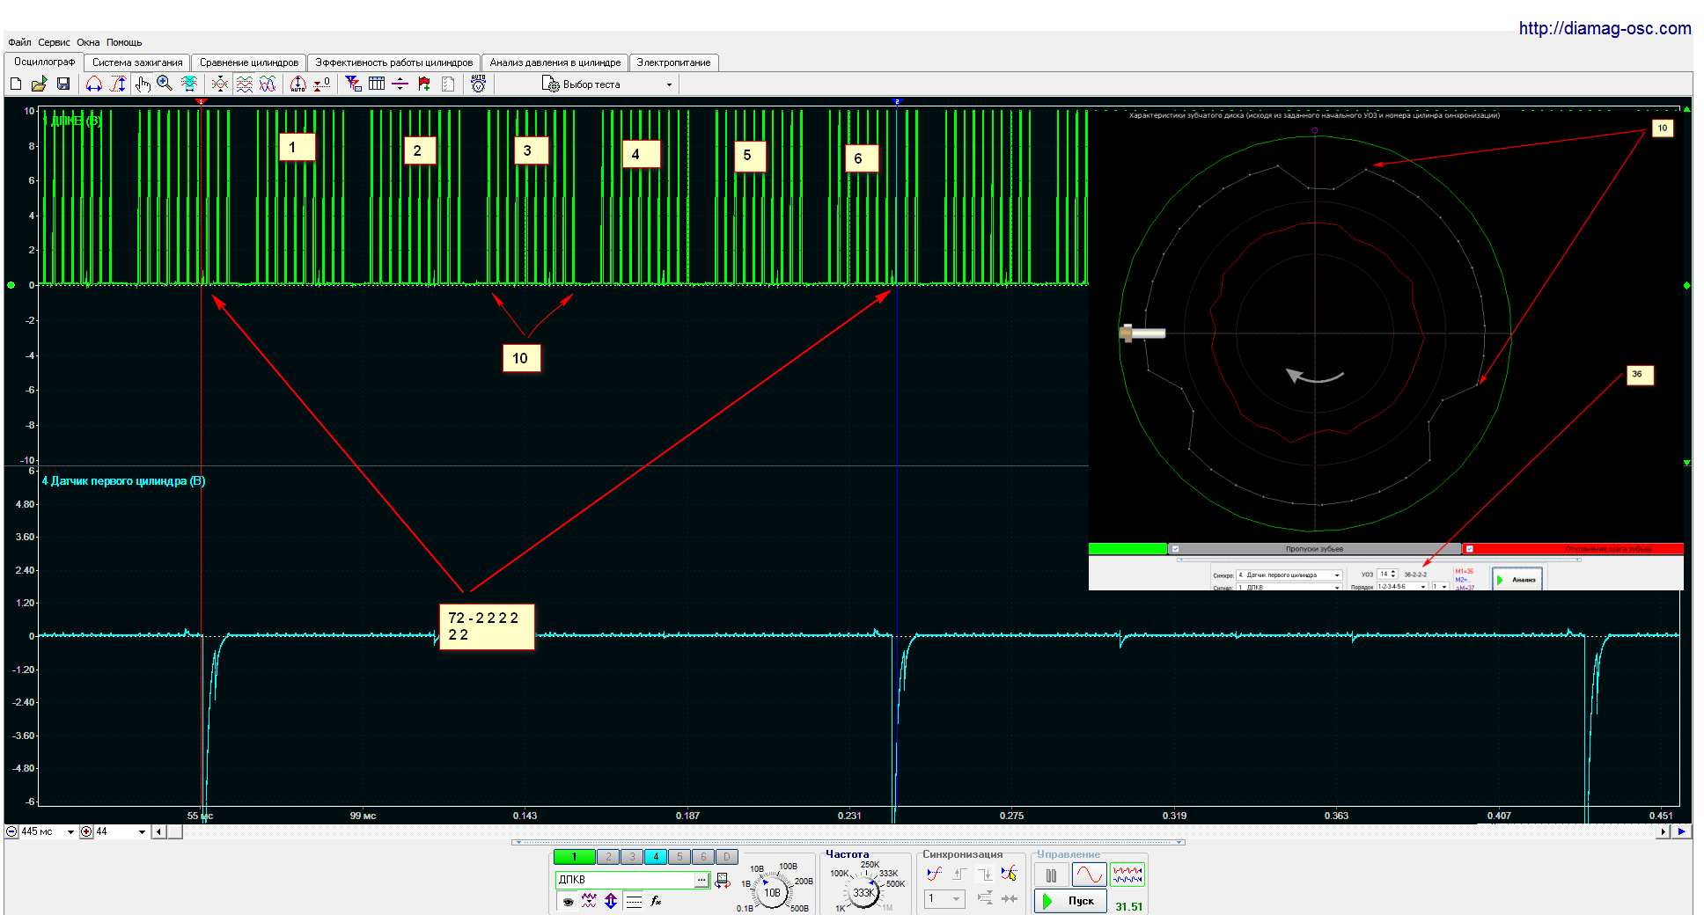The image size is (1704, 915).
Task: Open the sync channel 1 dropdown
Action: tap(944, 898)
